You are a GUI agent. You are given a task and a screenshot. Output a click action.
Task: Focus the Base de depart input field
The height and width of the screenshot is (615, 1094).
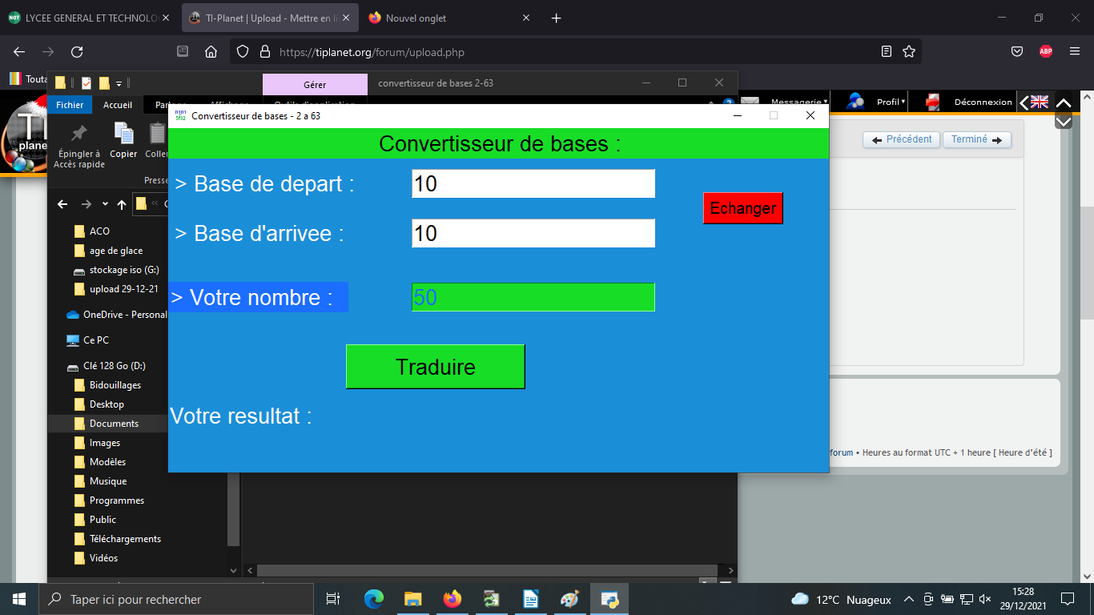point(533,183)
